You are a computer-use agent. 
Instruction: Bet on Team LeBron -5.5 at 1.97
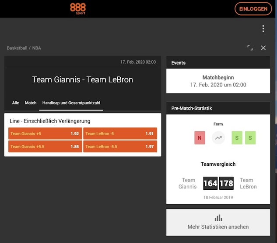pos(120,147)
